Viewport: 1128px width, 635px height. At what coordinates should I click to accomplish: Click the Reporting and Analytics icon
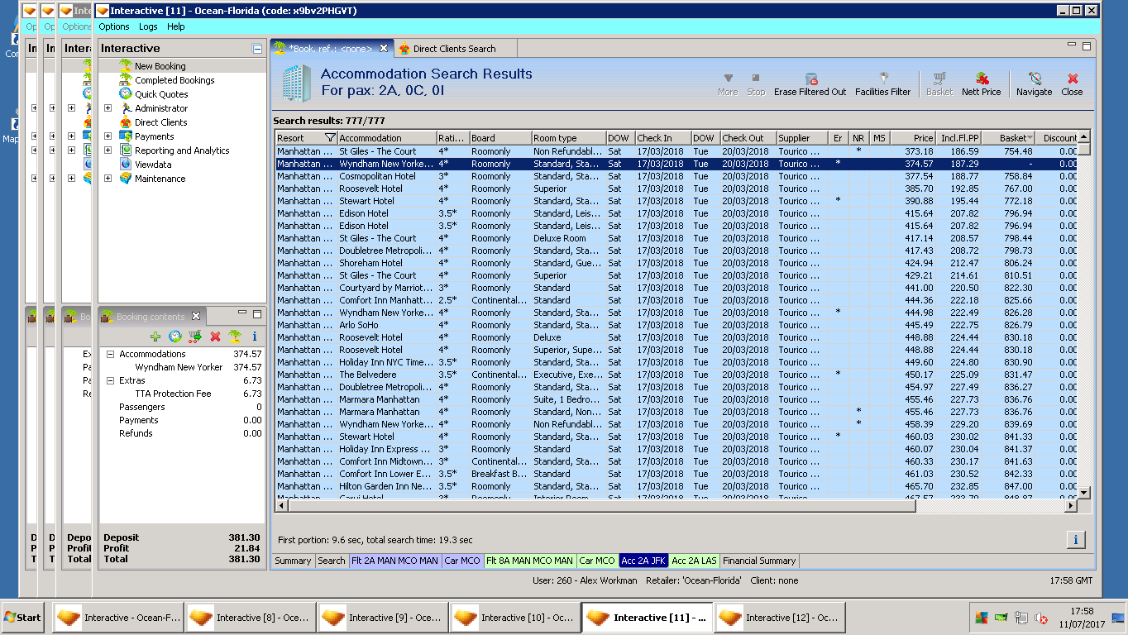tap(126, 150)
